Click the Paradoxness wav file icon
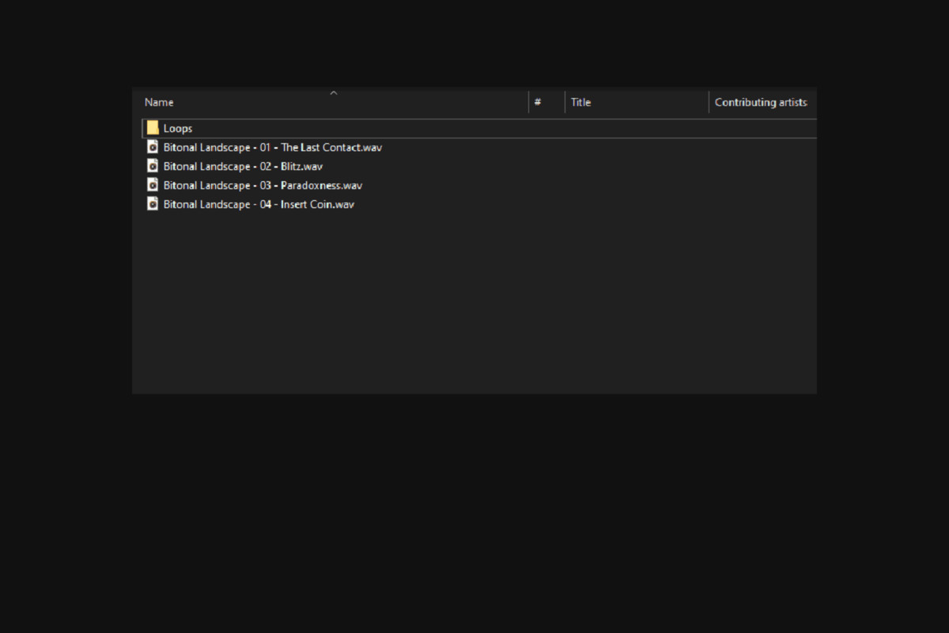The height and width of the screenshot is (633, 949). click(x=153, y=185)
